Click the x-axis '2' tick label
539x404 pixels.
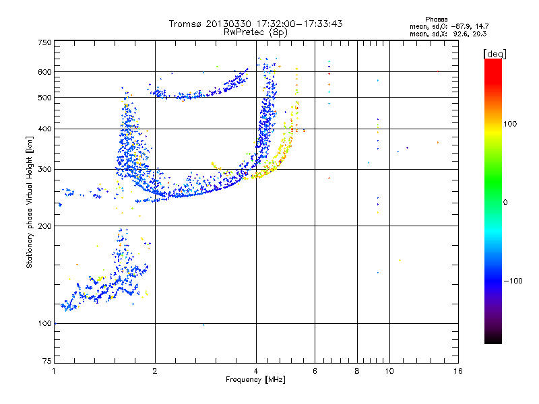155,371
